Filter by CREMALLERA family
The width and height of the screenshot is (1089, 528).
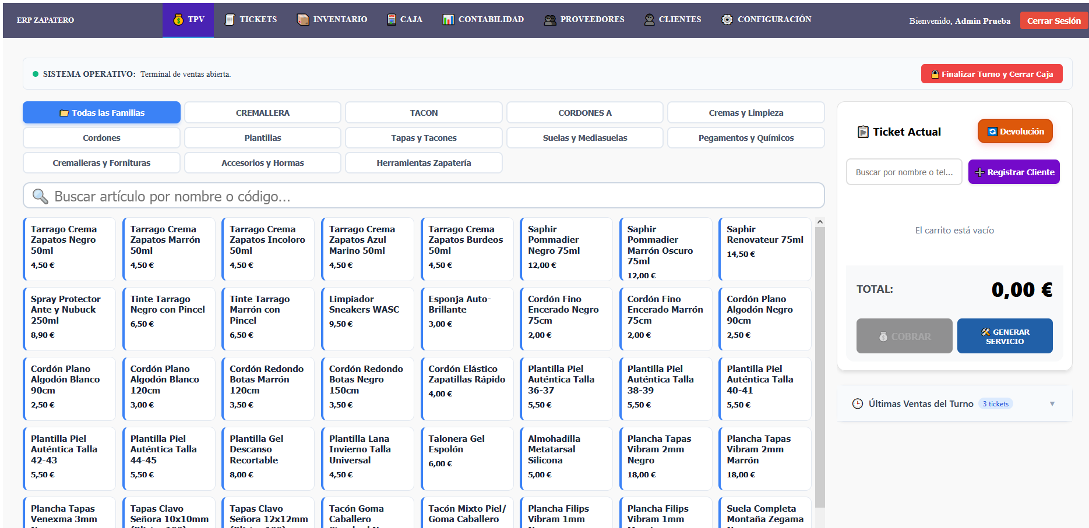(x=263, y=112)
